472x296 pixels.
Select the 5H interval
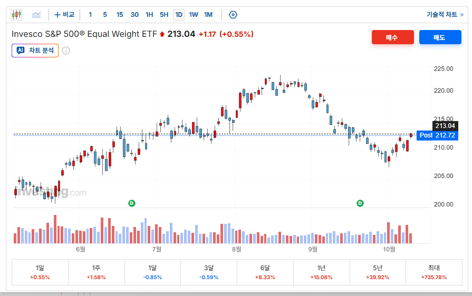(164, 14)
